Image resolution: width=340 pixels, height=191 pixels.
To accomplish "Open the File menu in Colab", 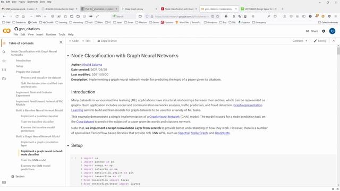I will coord(15,34).
